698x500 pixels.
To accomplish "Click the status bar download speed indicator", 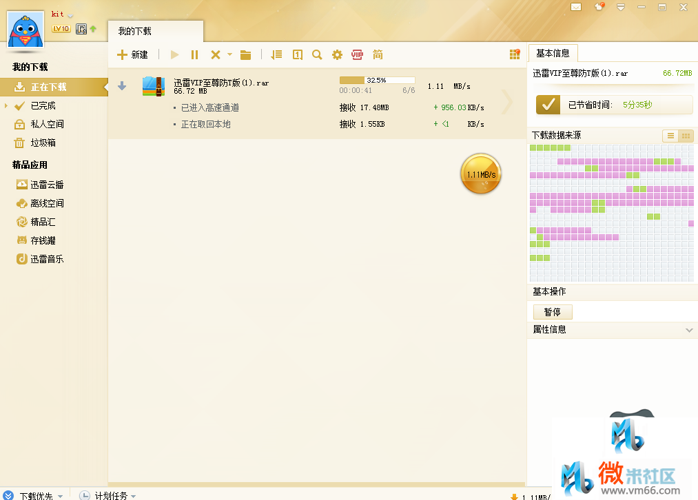I will coord(531,497).
